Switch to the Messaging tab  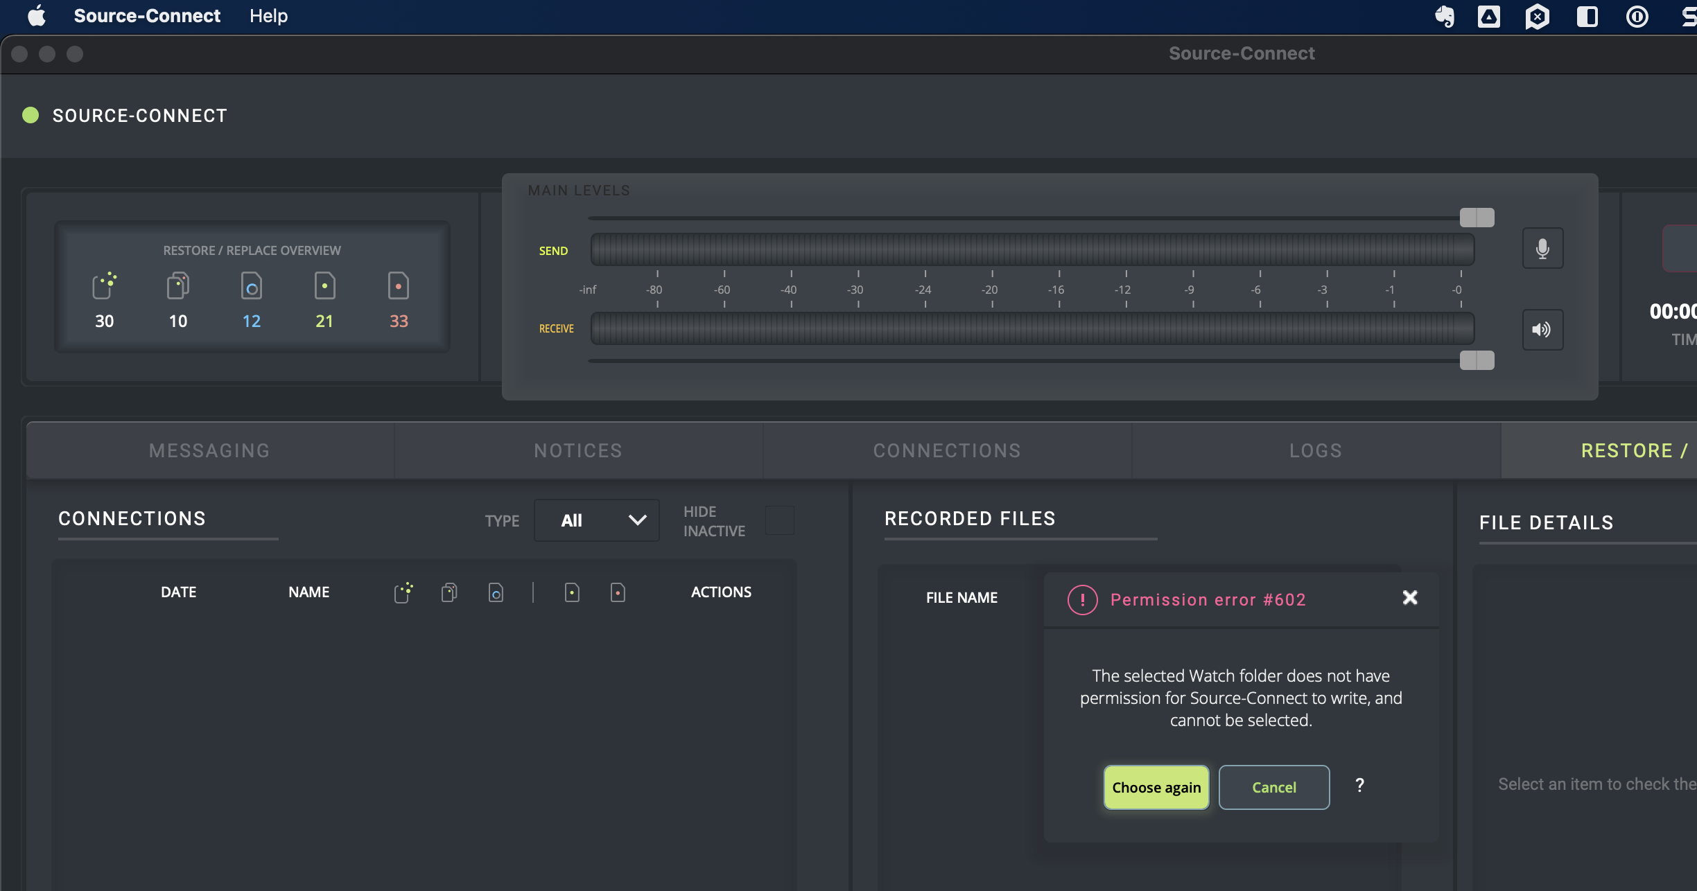(209, 451)
